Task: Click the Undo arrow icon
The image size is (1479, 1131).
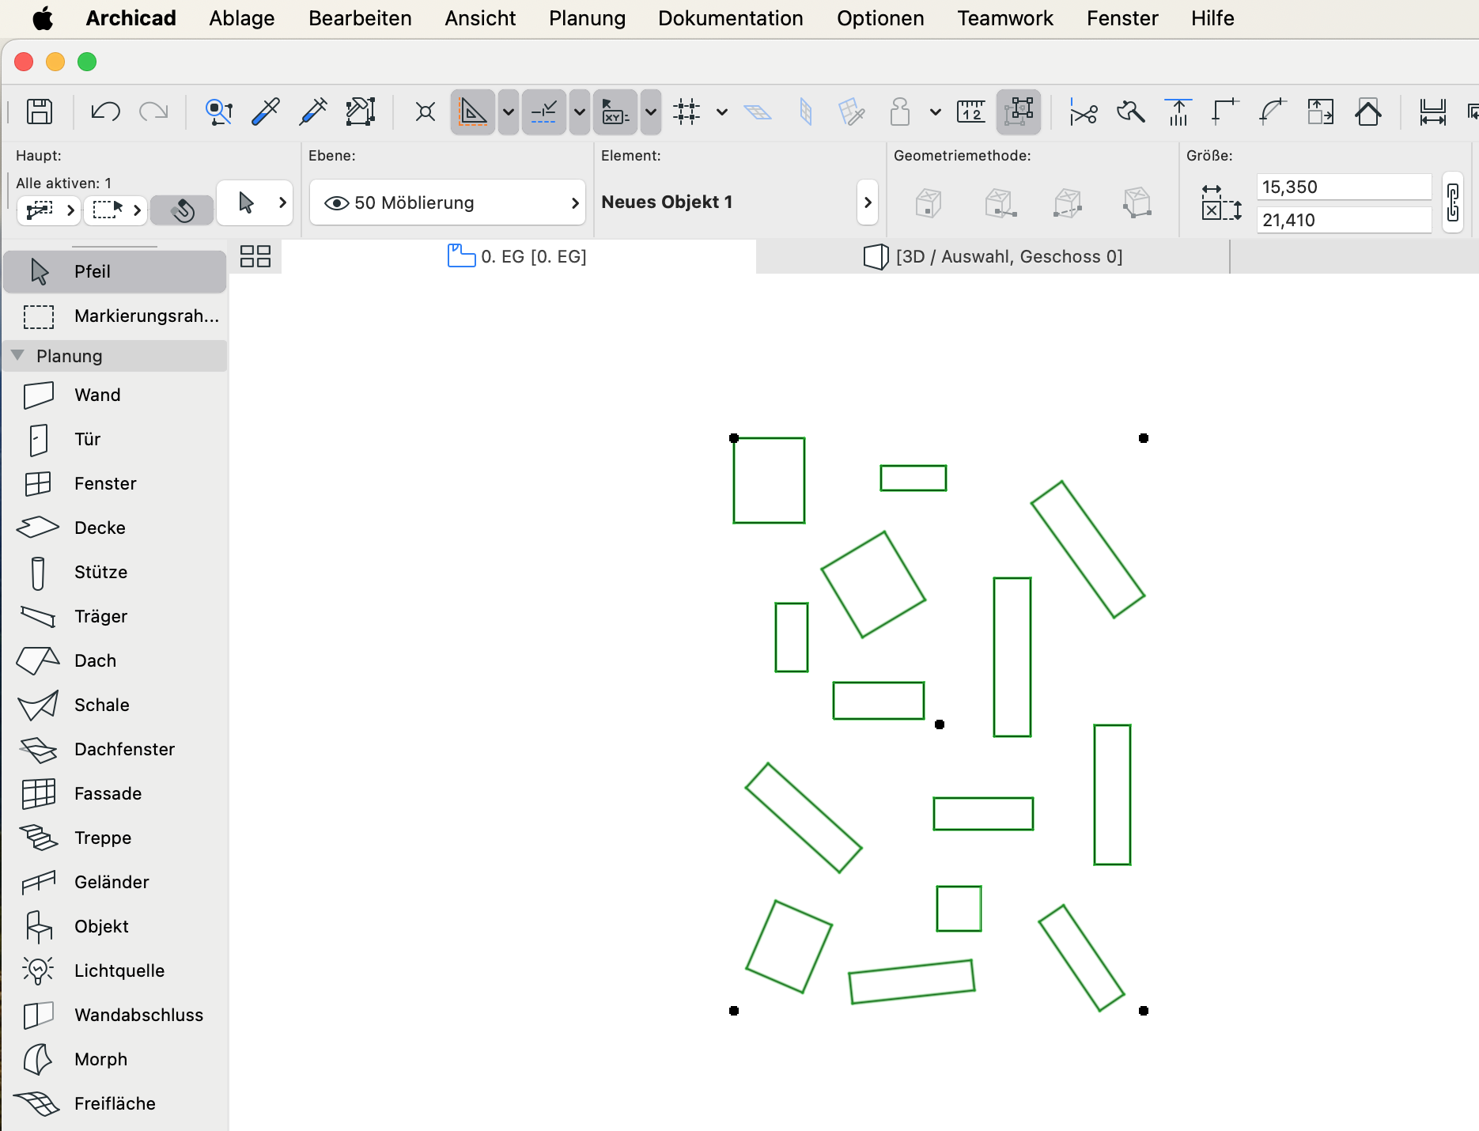Action: tap(105, 112)
